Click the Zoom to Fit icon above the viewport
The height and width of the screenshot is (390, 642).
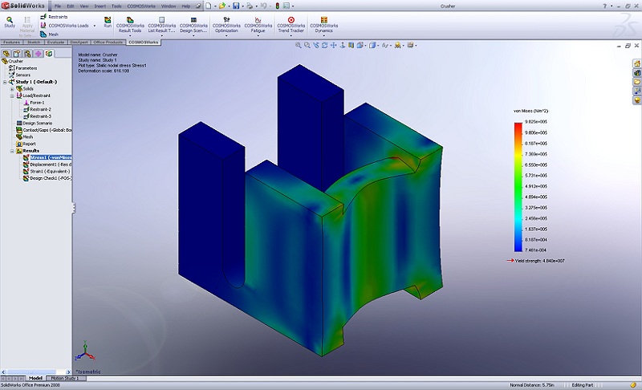point(299,45)
